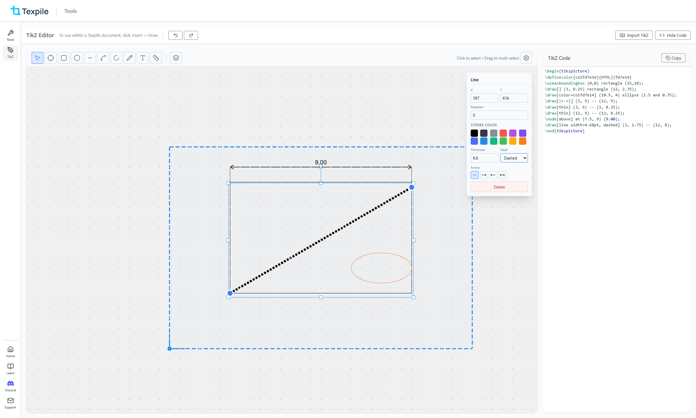Pick the orange stroke color
696x418 pixels.
point(523,141)
